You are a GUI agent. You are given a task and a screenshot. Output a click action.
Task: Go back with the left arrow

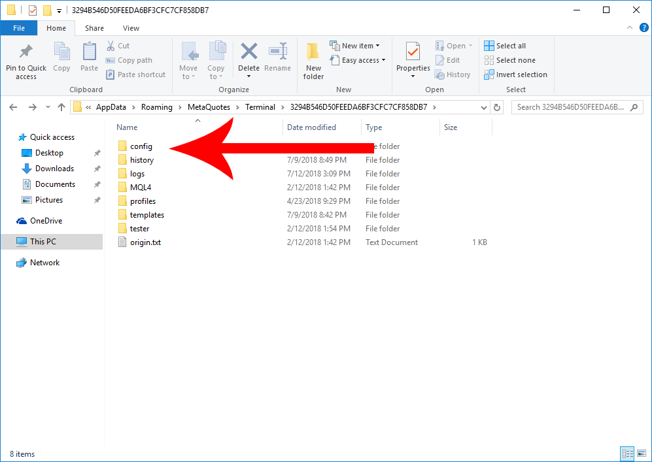point(13,107)
